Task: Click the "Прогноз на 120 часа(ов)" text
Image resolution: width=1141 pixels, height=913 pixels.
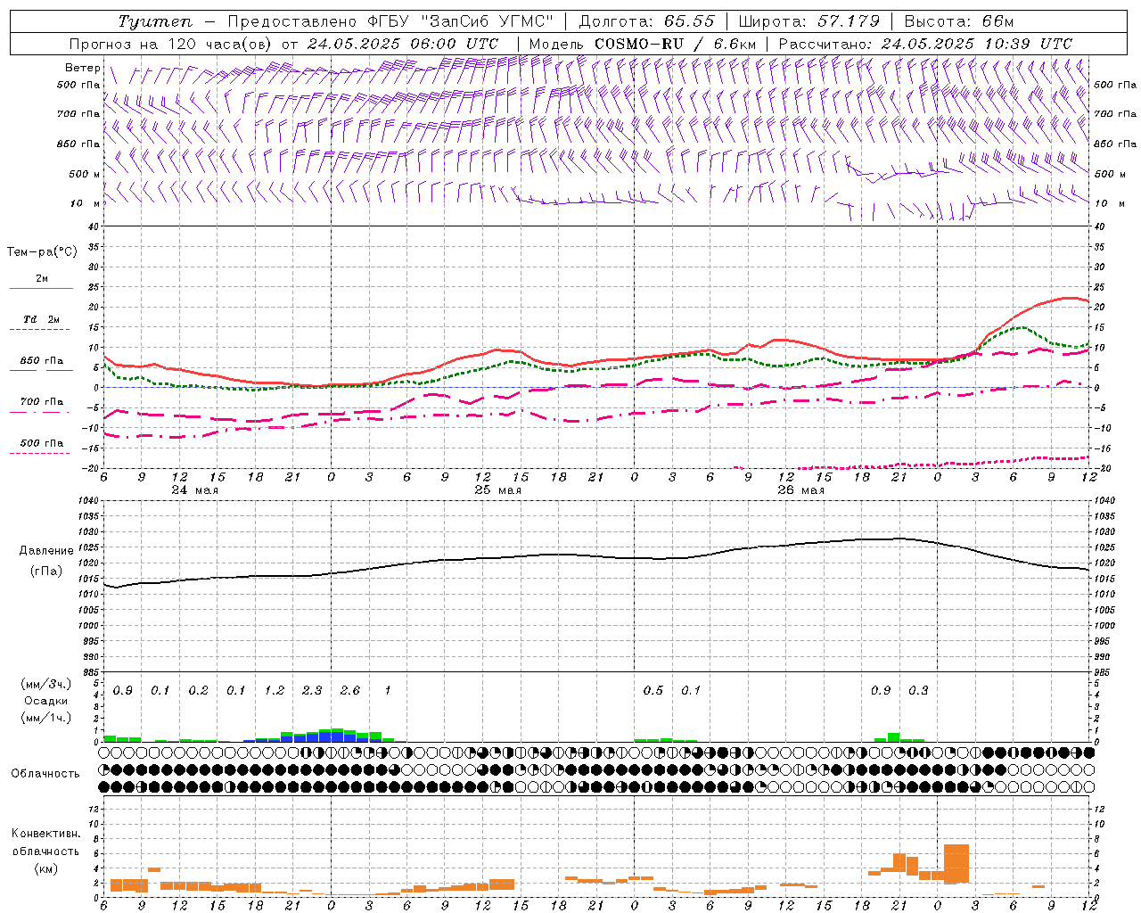Action: [171, 44]
